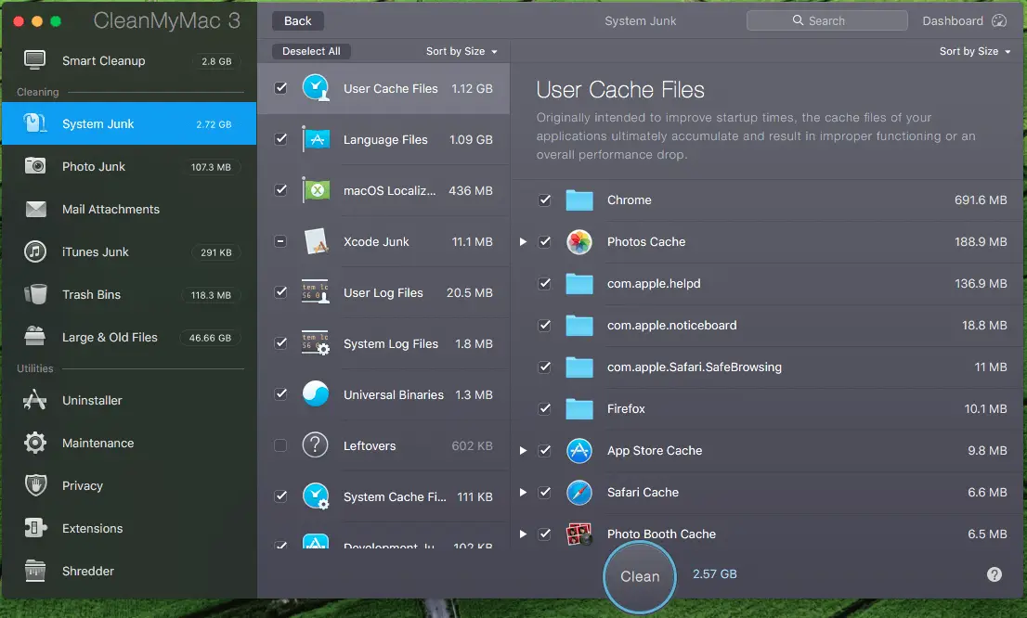
Task: Click the Photos Cache pinwheel icon
Action: point(579,241)
